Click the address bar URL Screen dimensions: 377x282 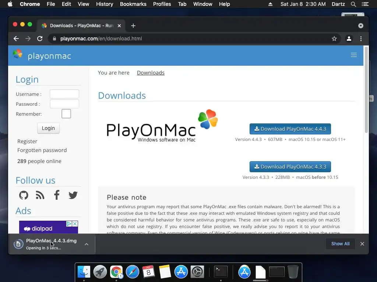pos(101,39)
